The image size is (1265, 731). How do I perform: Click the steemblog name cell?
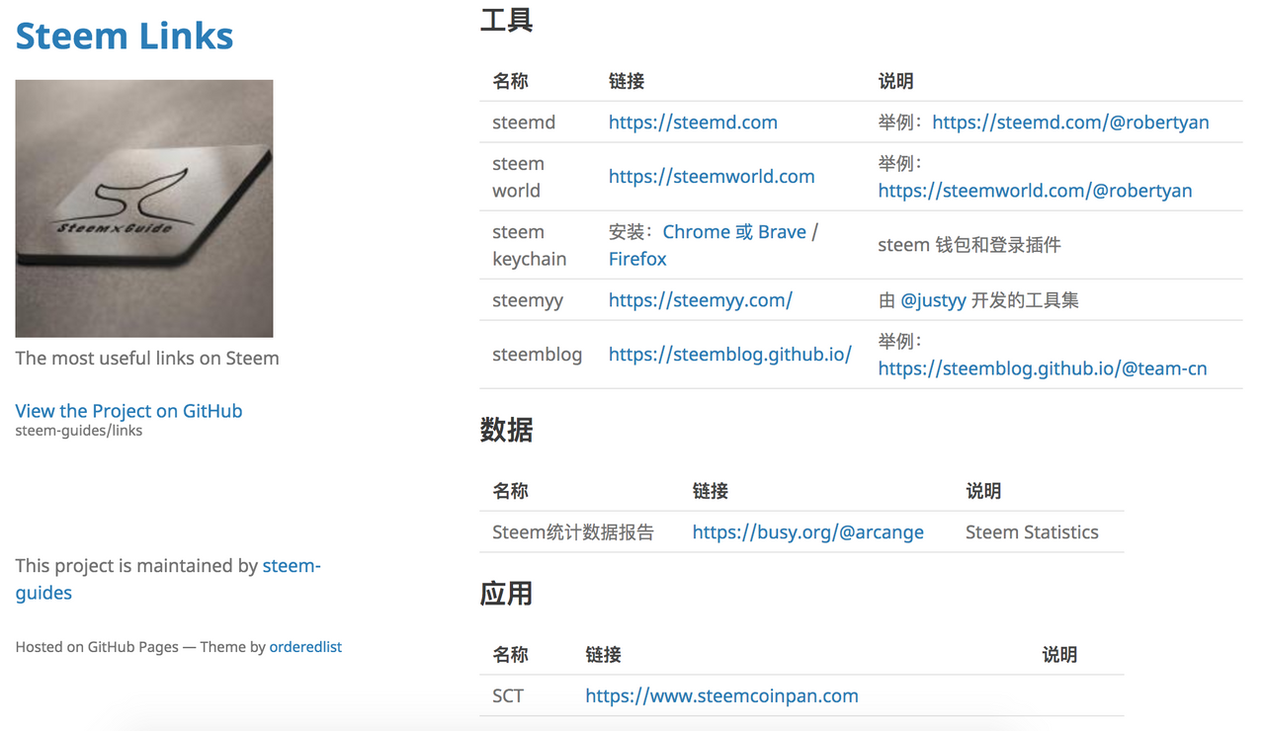click(538, 355)
